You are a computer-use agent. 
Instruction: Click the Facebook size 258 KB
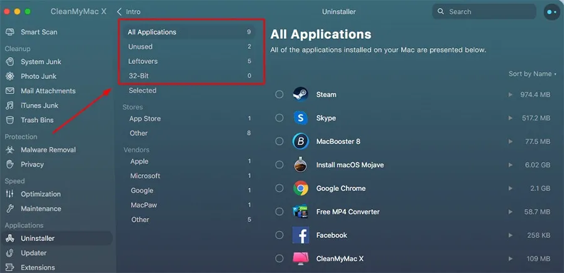pyautogui.click(x=538, y=235)
